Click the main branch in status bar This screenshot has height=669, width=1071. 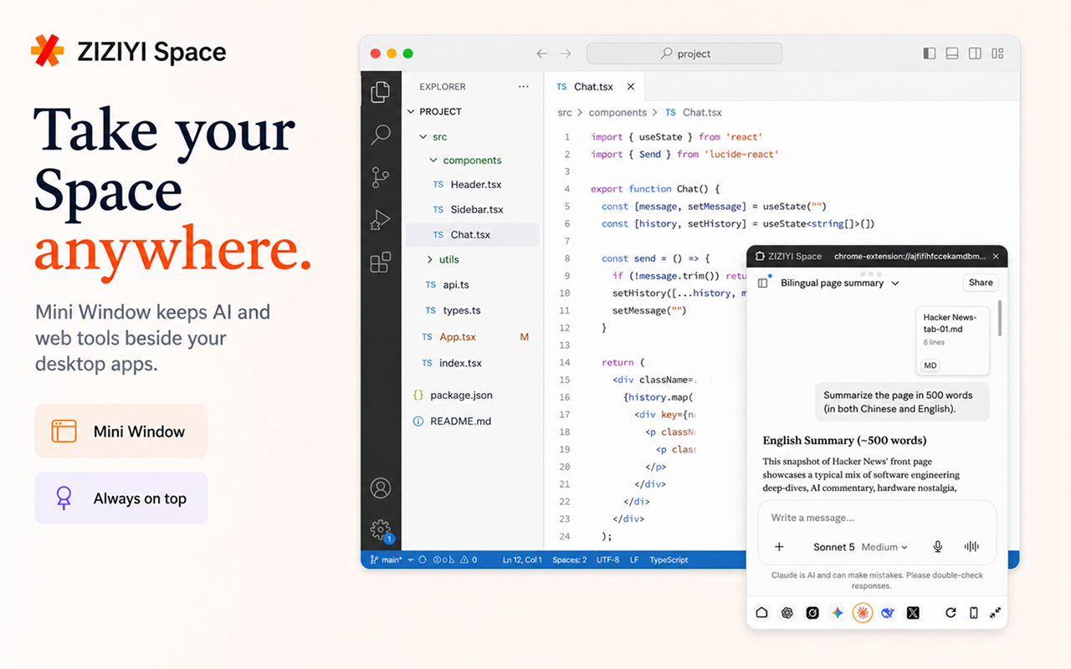385,559
